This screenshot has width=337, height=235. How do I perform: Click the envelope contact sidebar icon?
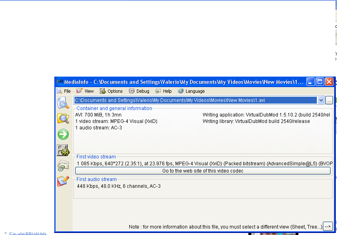(x=63, y=166)
